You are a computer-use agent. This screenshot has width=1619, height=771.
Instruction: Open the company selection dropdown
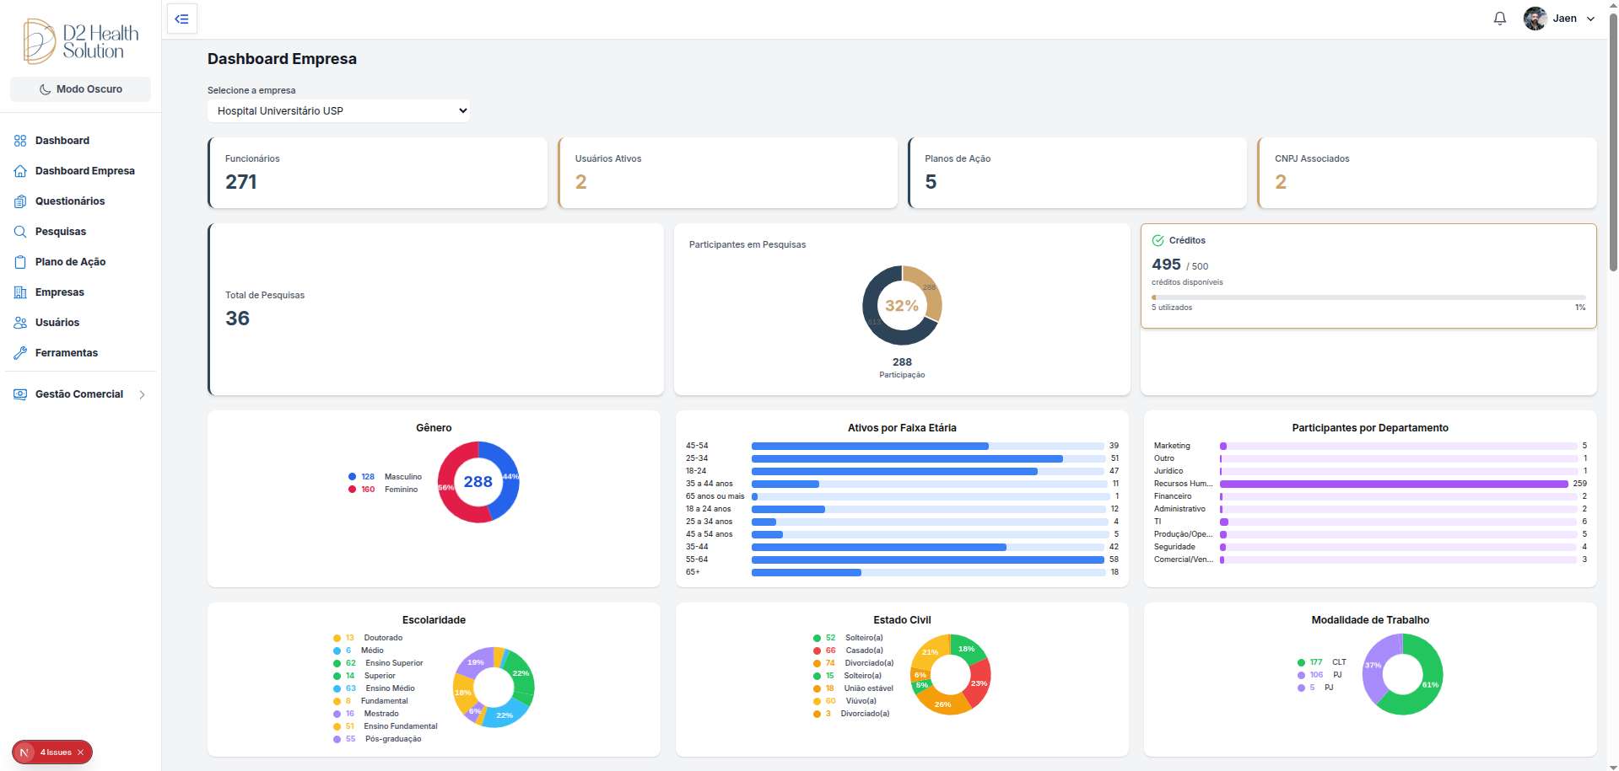coord(337,110)
